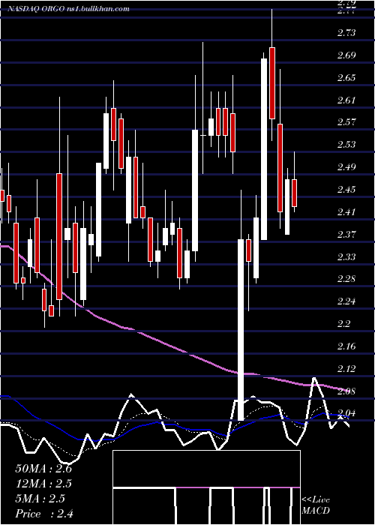
Task: Click the 2.49 price axis label
Action: (x=346, y=166)
